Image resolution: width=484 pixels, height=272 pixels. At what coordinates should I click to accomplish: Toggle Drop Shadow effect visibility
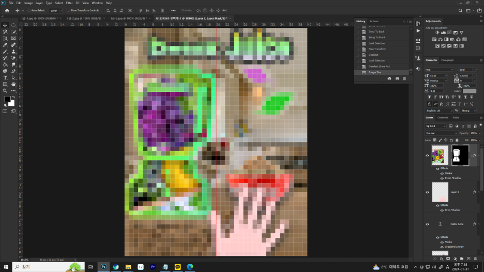pos(442,210)
